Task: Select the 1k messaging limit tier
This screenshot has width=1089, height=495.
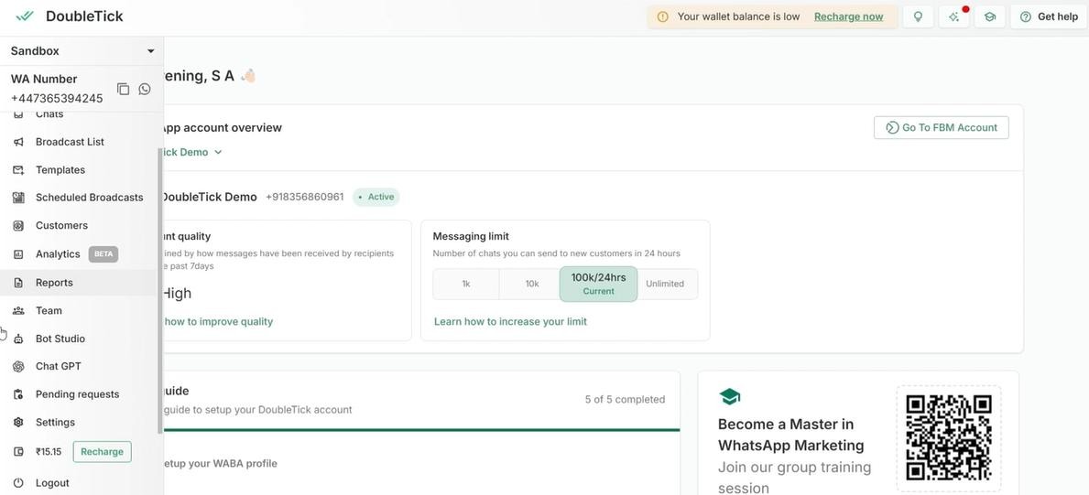Action: tap(466, 284)
